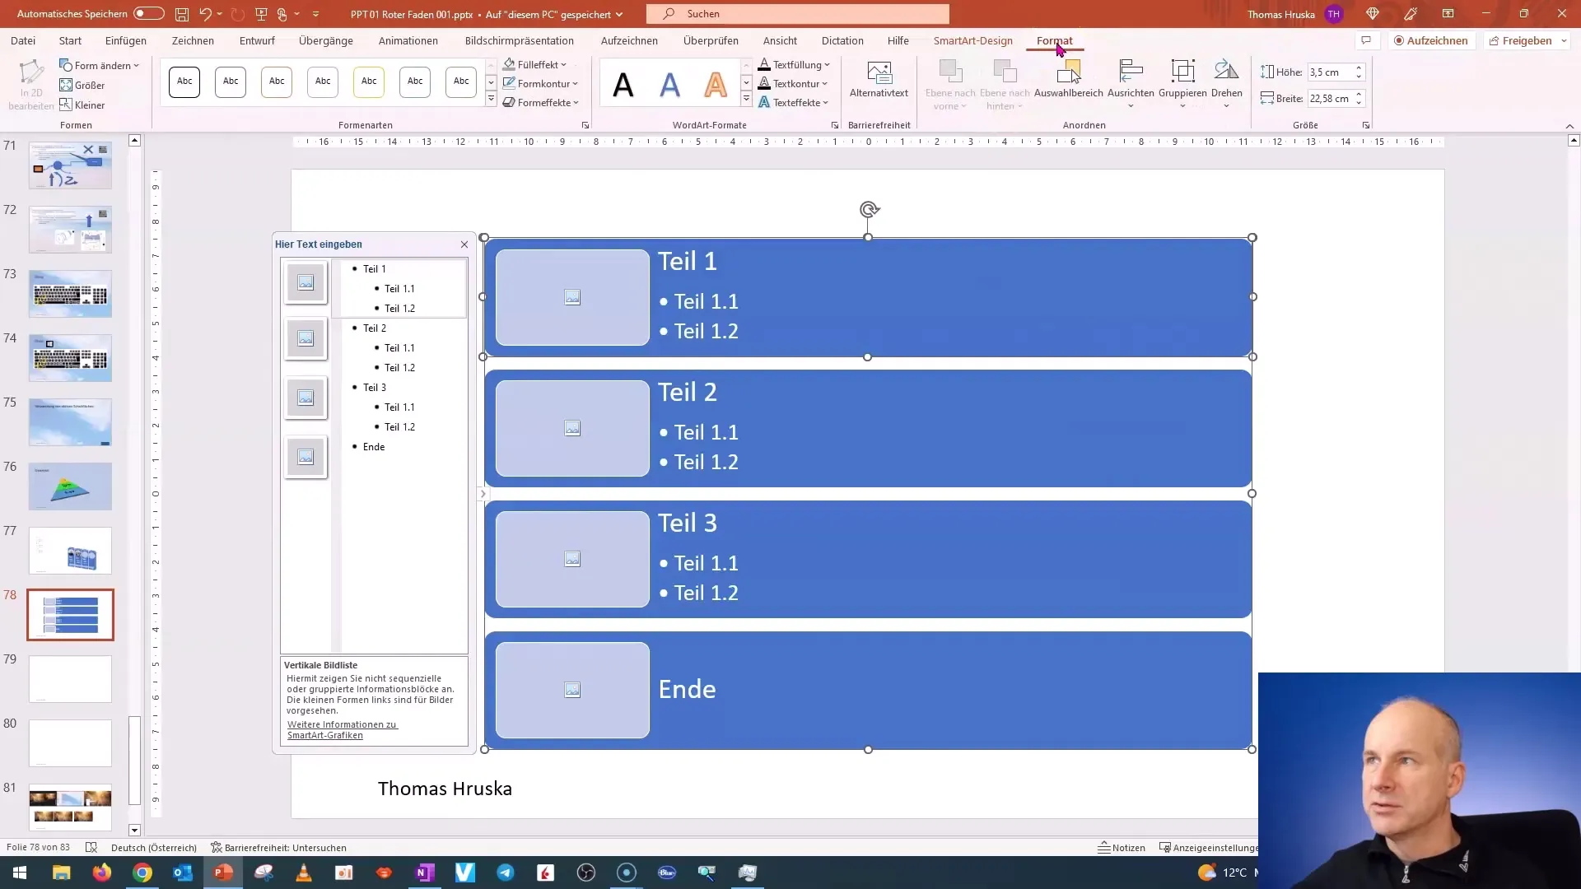Apply the yellow-outlined Abc shape style
Image resolution: width=1581 pixels, height=889 pixels.
click(x=369, y=81)
